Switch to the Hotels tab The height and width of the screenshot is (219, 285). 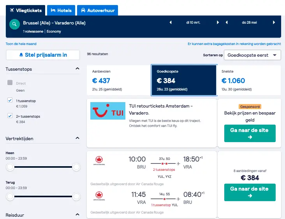pos(61,10)
